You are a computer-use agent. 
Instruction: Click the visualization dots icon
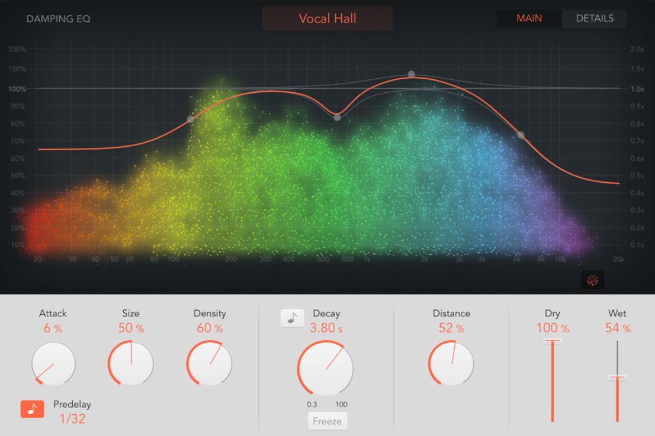click(x=592, y=280)
